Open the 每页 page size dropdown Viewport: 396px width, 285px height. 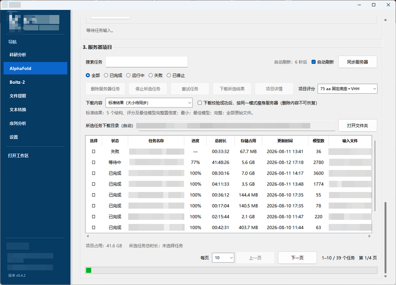[223, 258]
